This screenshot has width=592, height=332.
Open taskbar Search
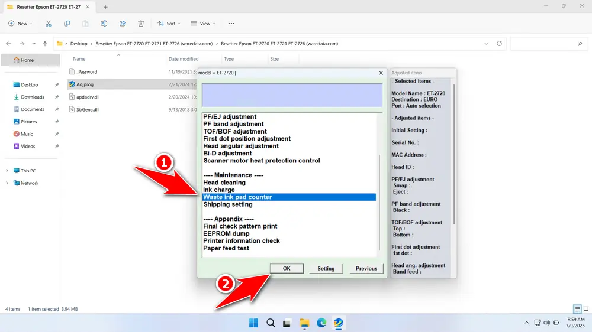[x=271, y=323]
